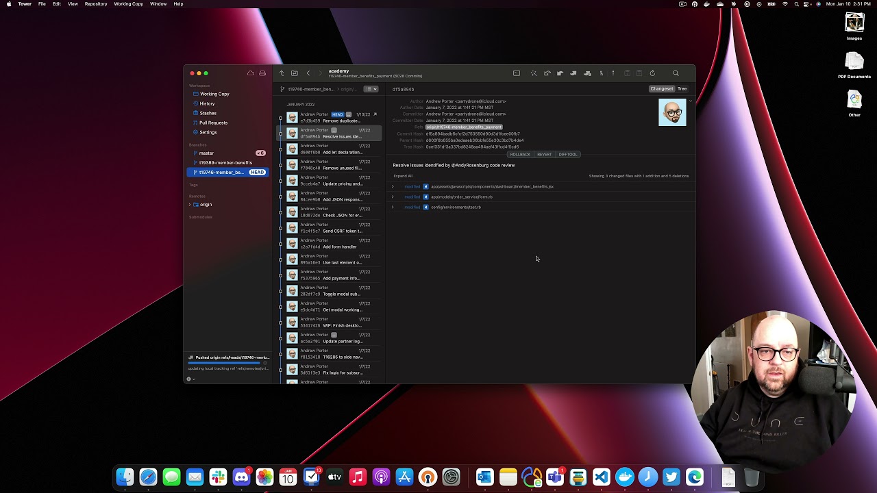Open the Working Copy menu in menu bar
877x493 pixels.
128,4
